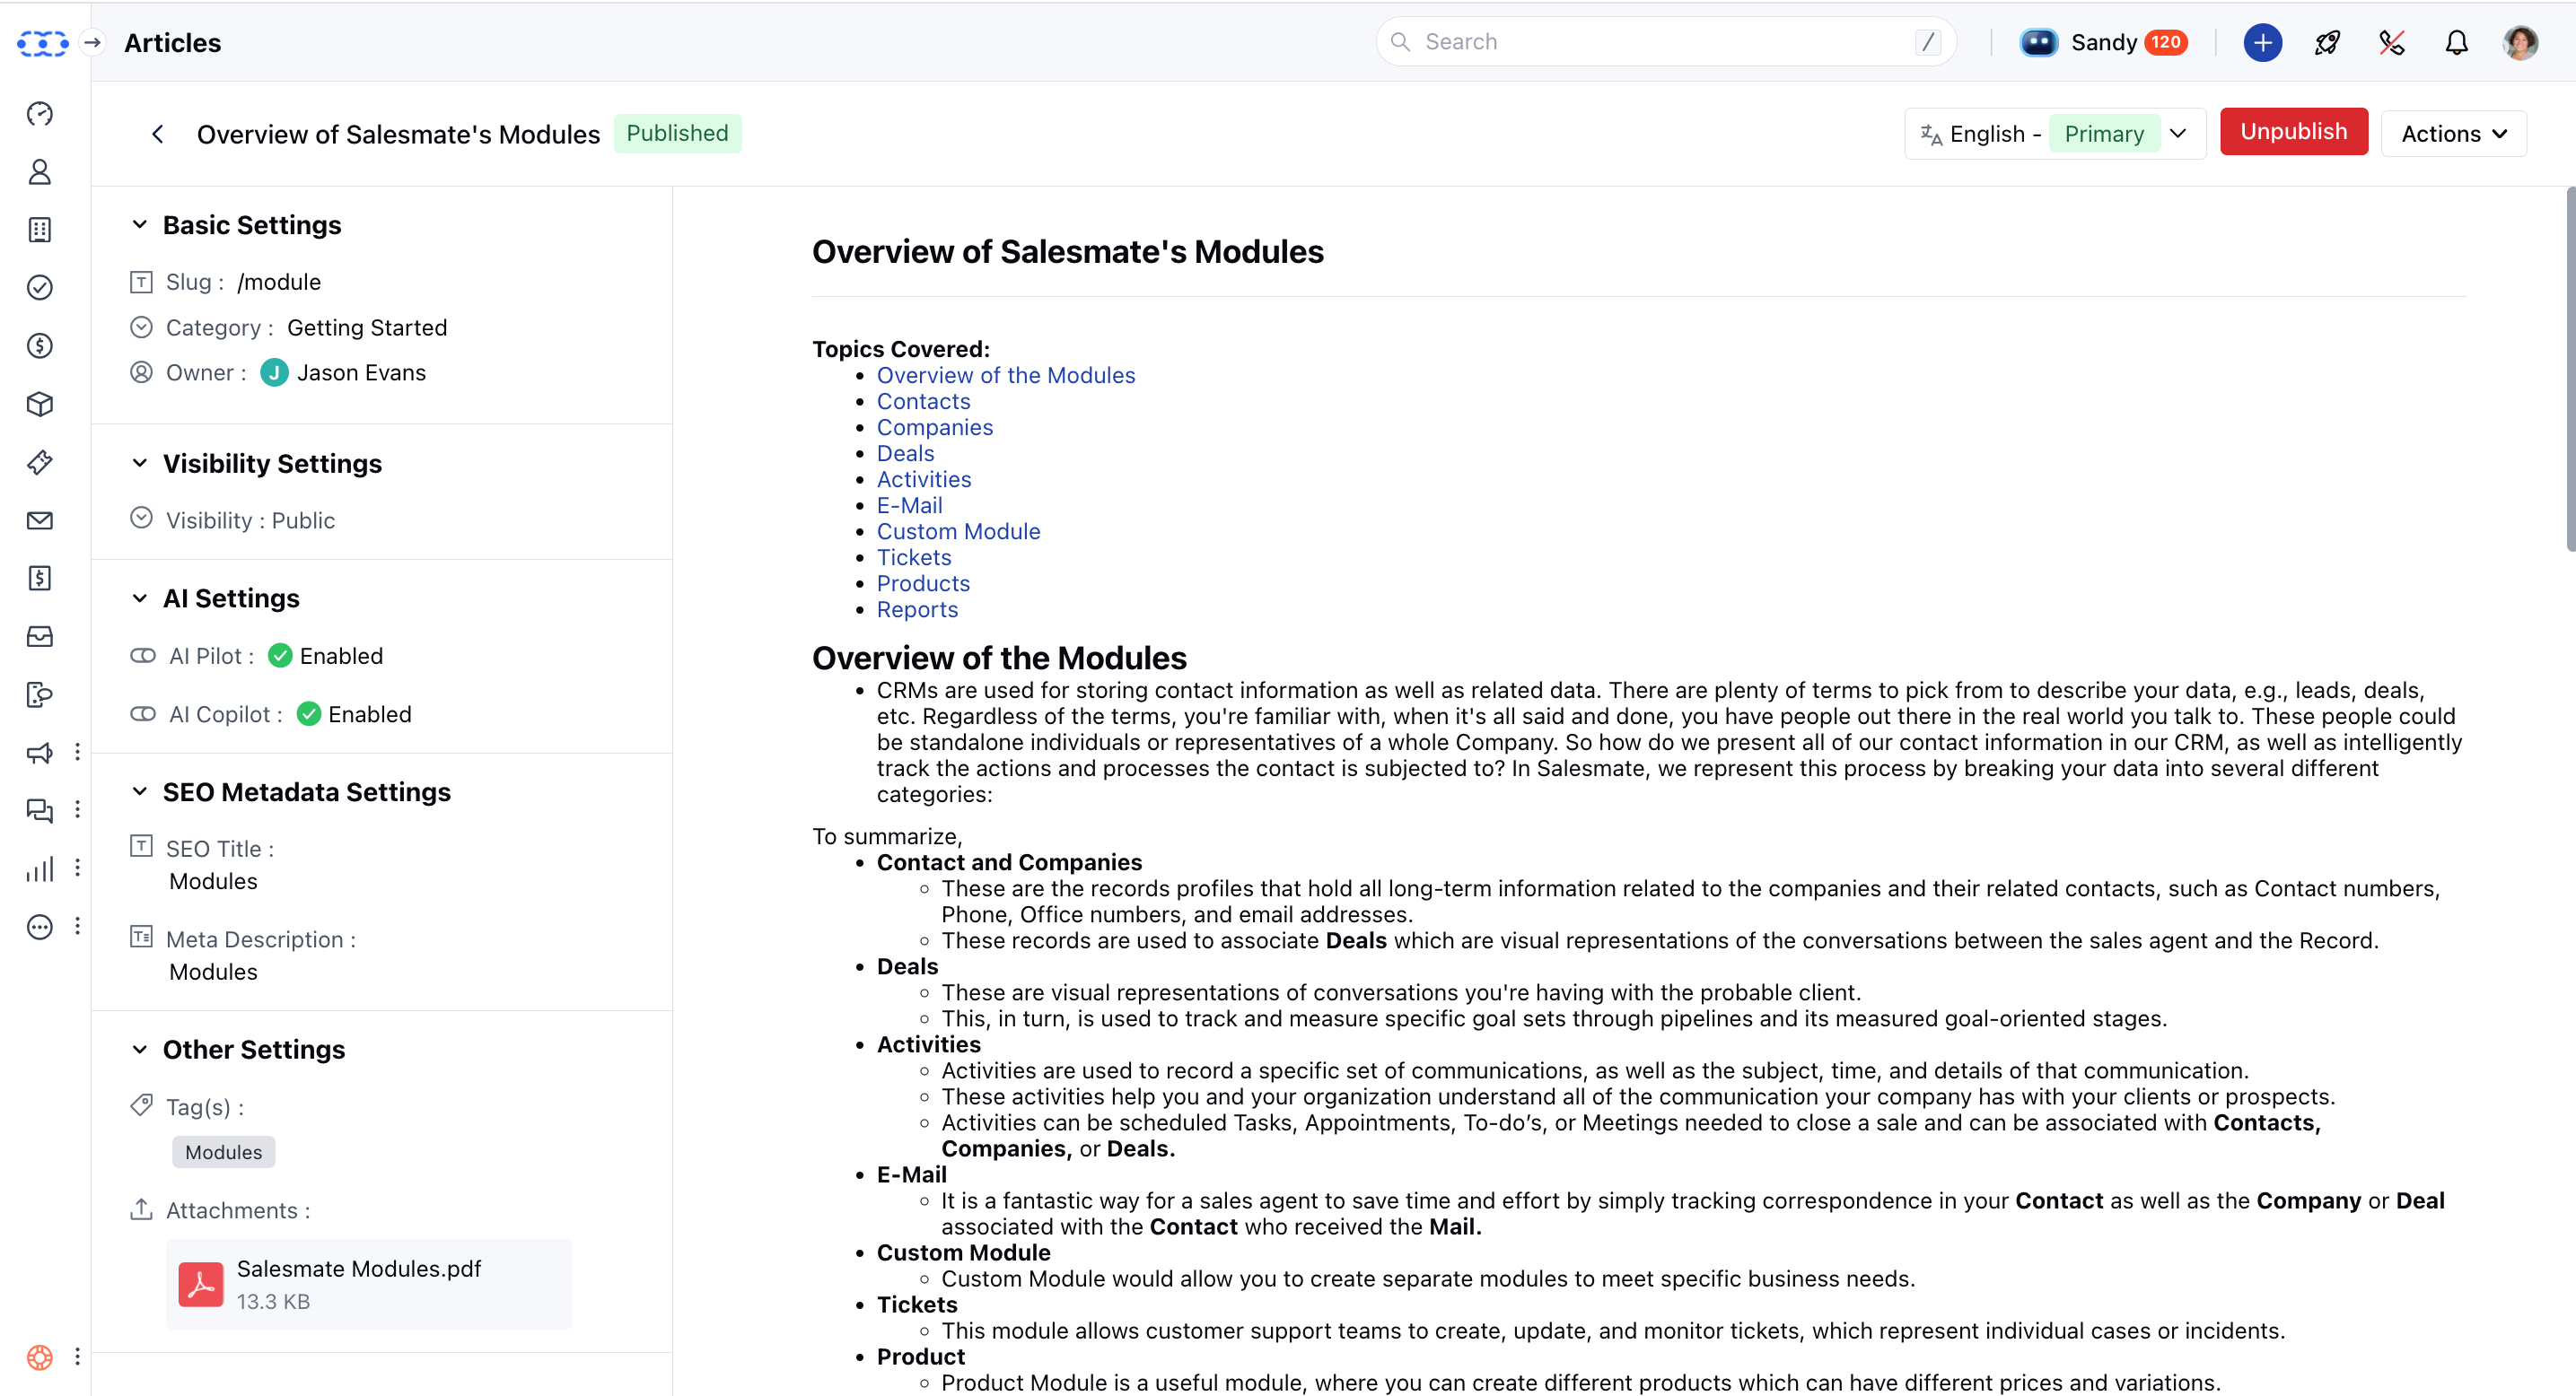Open notifications bell icon

(x=2456, y=42)
